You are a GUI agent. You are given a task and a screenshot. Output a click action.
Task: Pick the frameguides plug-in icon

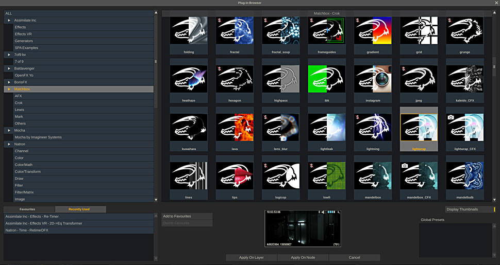click(x=327, y=30)
